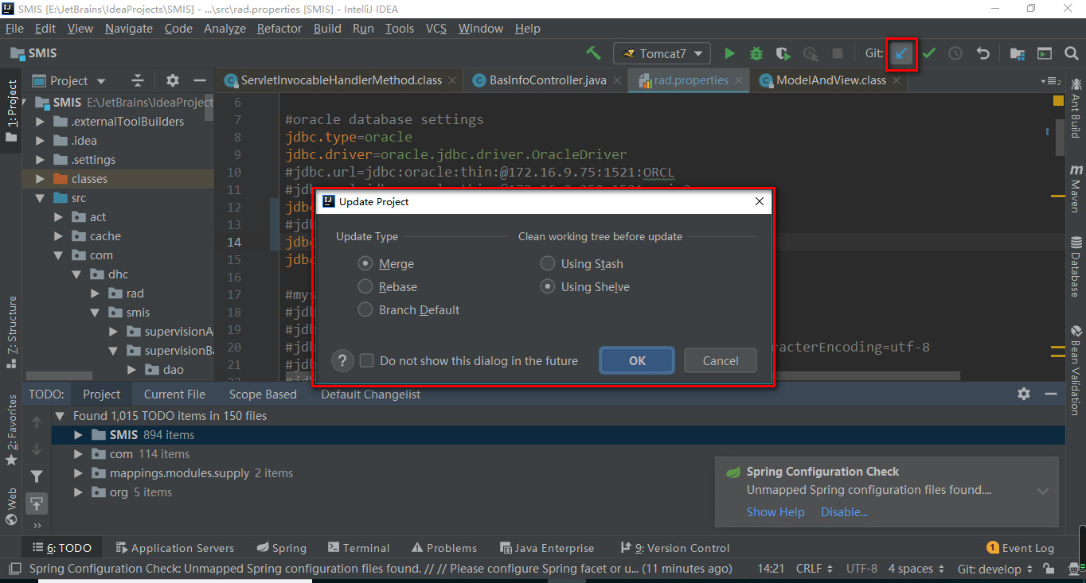The height and width of the screenshot is (583, 1086).
Task: Change CRLF line separator in status bar
Action: point(814,569)
